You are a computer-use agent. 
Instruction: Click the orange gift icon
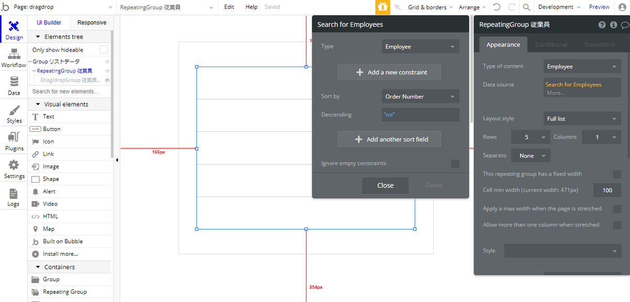pyautogui.click(x=382, y=7)
